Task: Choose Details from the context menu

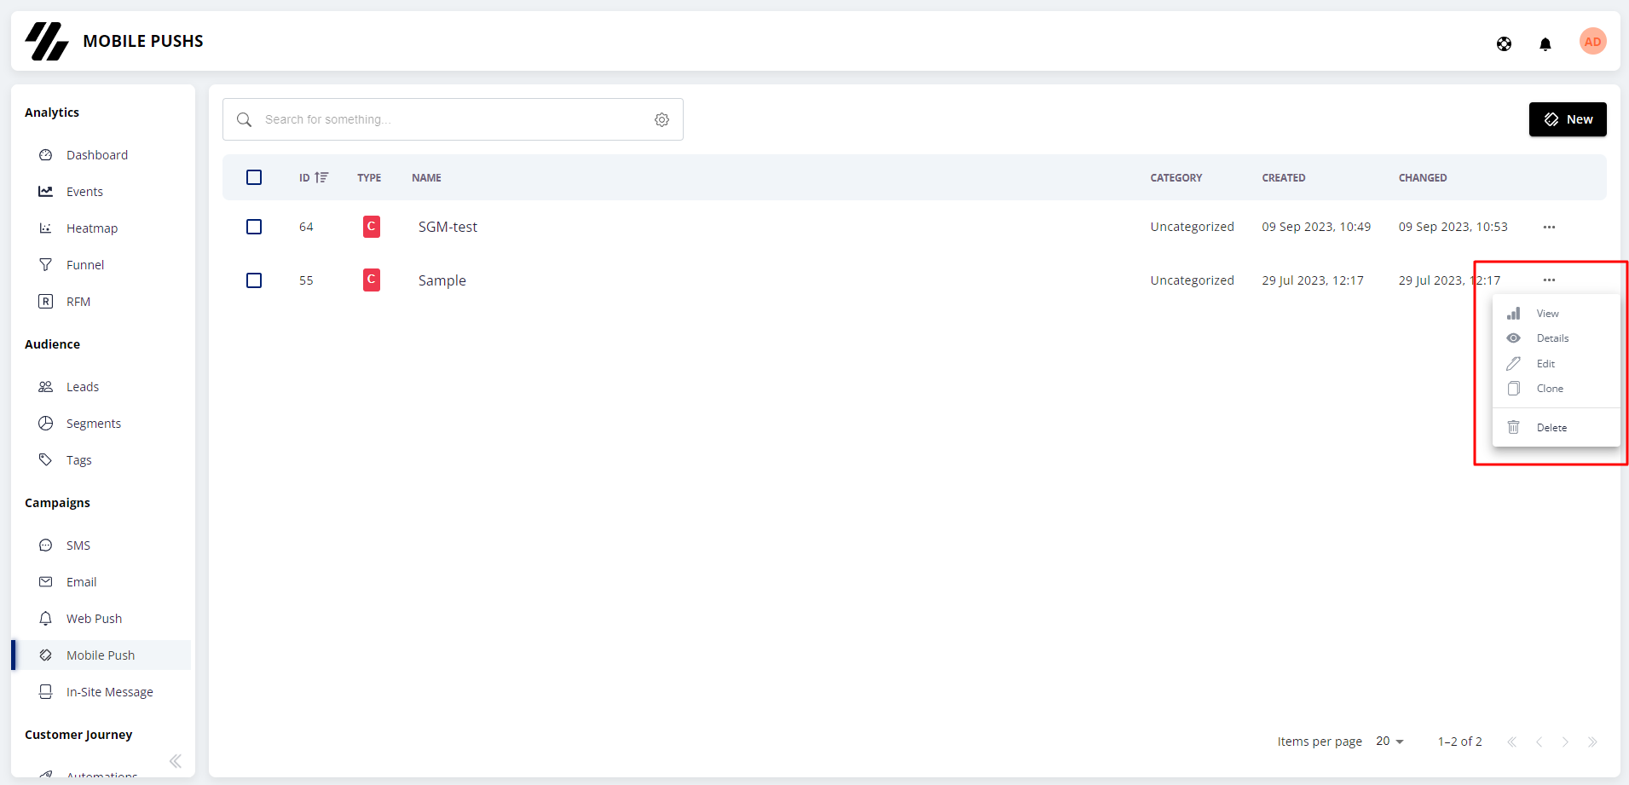Action: tap(1556, 338)
